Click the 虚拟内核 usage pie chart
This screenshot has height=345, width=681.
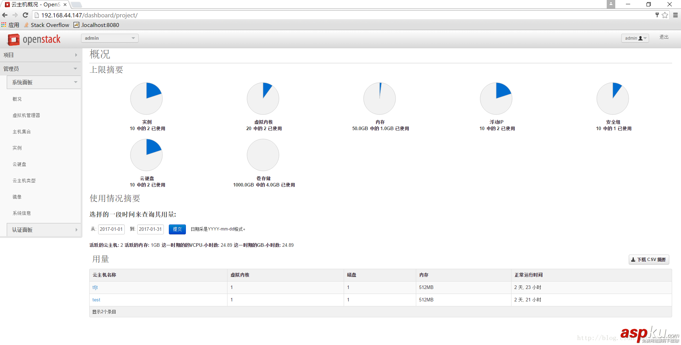click(x=263, y=99)
